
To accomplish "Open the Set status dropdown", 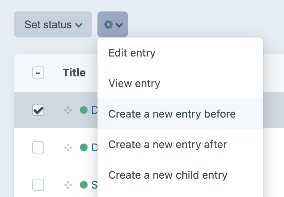I will pyautogui.click(x=53, y=25).
